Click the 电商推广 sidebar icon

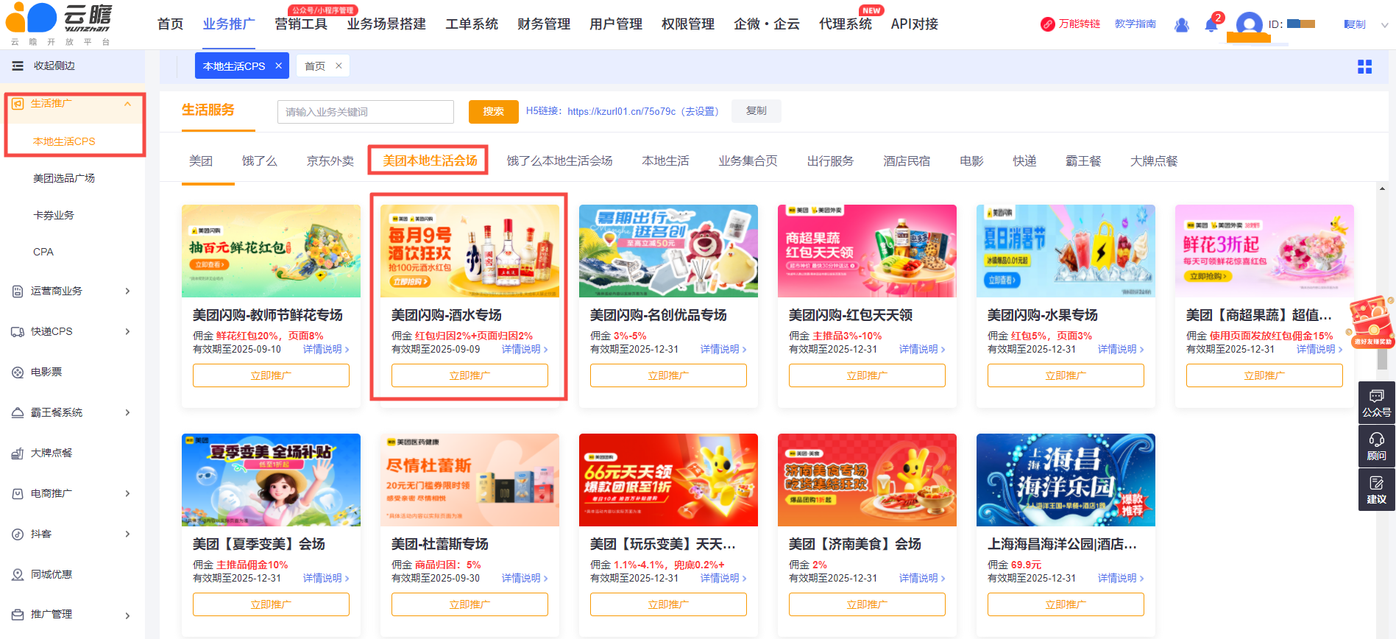[x=18, y=493]
